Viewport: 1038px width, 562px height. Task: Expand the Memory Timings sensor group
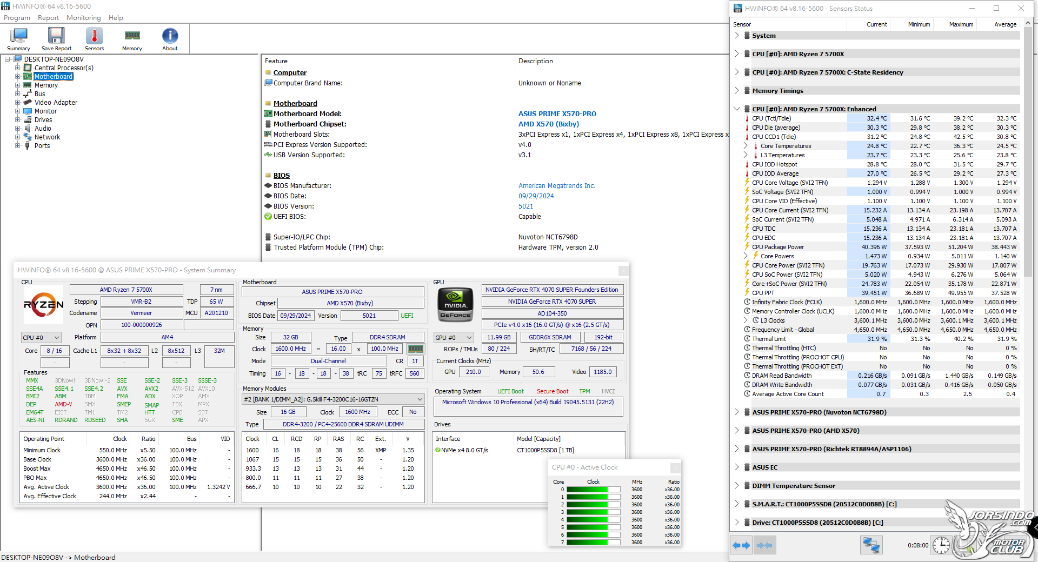[x=737, y=91]
